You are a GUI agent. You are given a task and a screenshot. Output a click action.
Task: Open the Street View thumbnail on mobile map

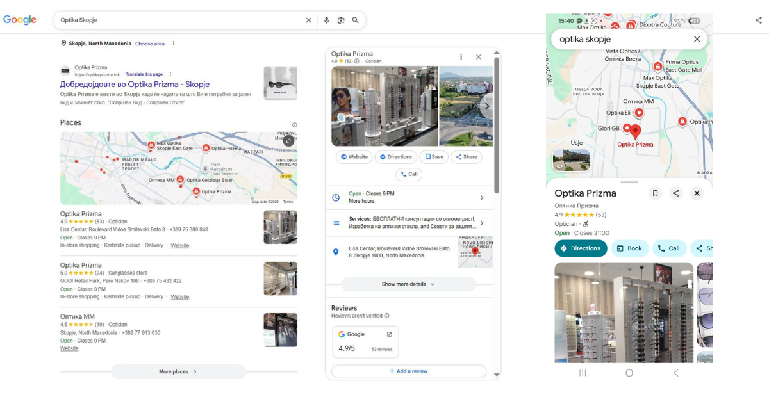pyautogui.click(x=571, y=160)
